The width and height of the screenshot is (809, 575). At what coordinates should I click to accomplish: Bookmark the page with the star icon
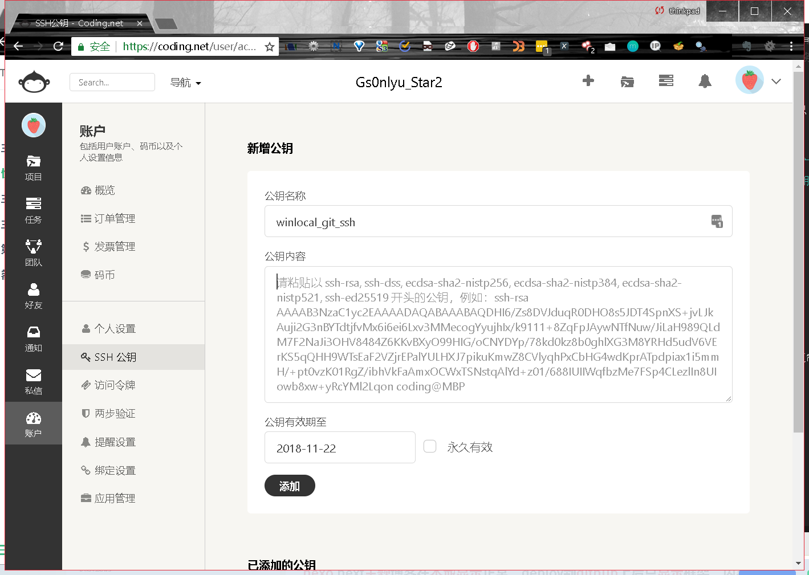[x=270, y=47]
